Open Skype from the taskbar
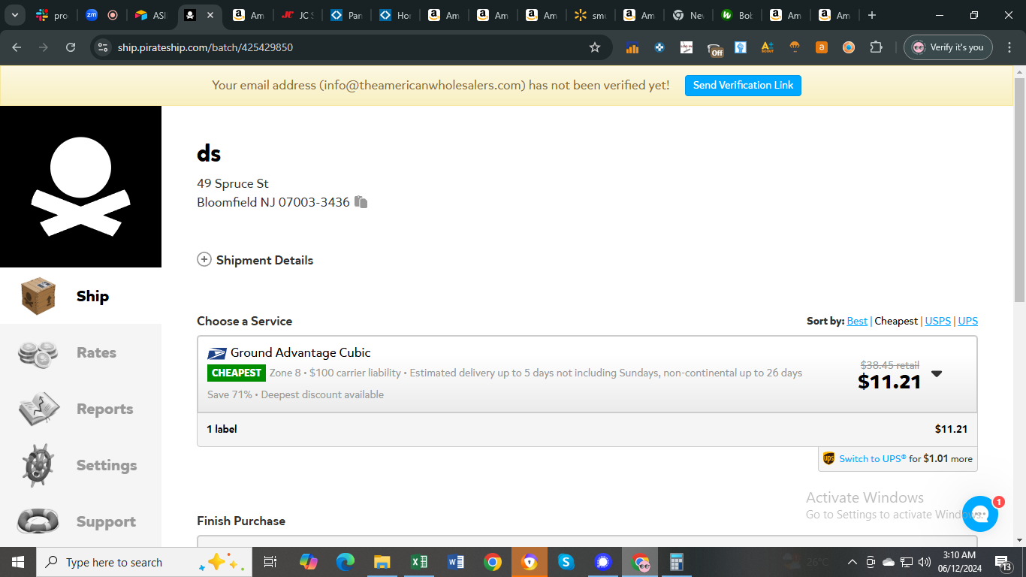Screen dimensions: 1026x577 [x=566, y=562]
